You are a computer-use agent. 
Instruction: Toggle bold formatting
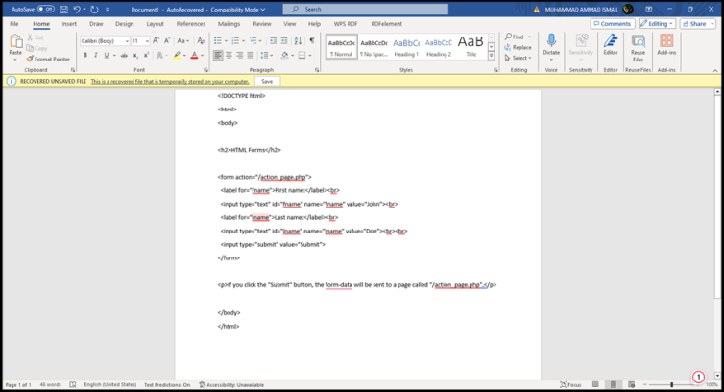84,56
